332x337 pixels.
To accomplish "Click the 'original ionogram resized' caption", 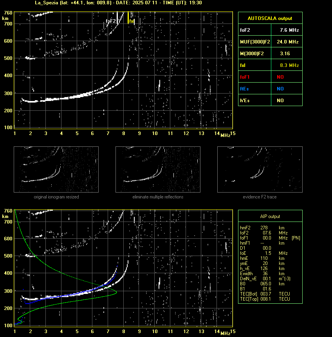I will click(x=56, y=197).
